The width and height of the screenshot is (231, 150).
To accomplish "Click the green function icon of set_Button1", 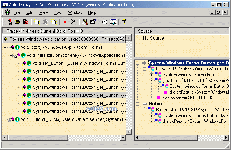I will (29, 63).
